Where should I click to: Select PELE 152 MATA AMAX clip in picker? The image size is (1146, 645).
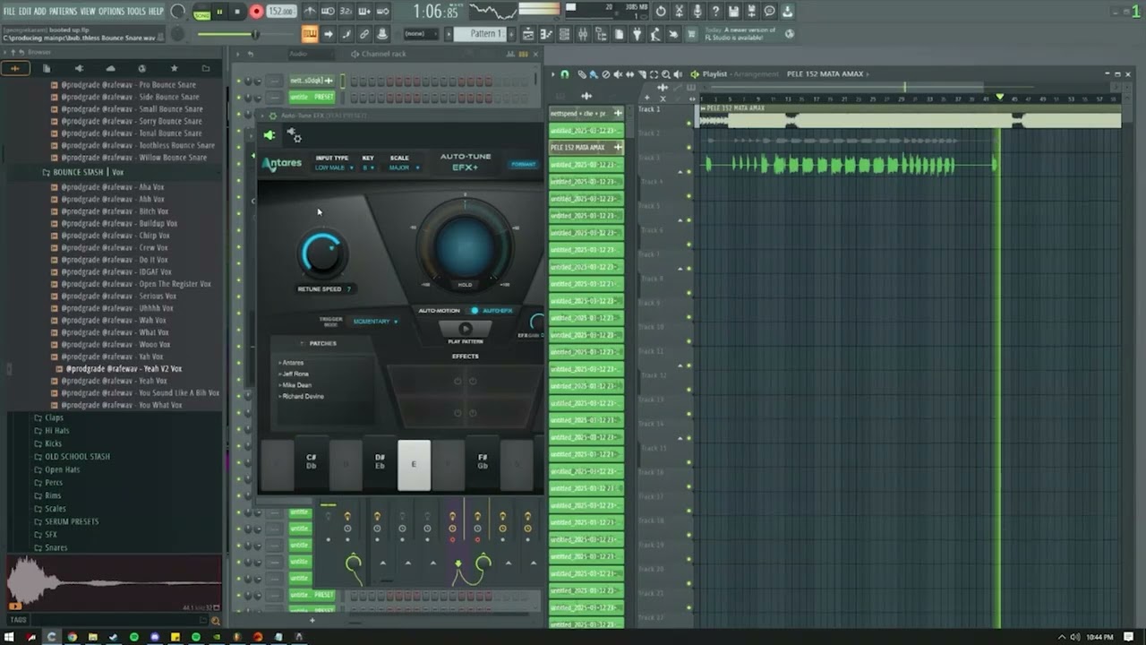(586, 147)
